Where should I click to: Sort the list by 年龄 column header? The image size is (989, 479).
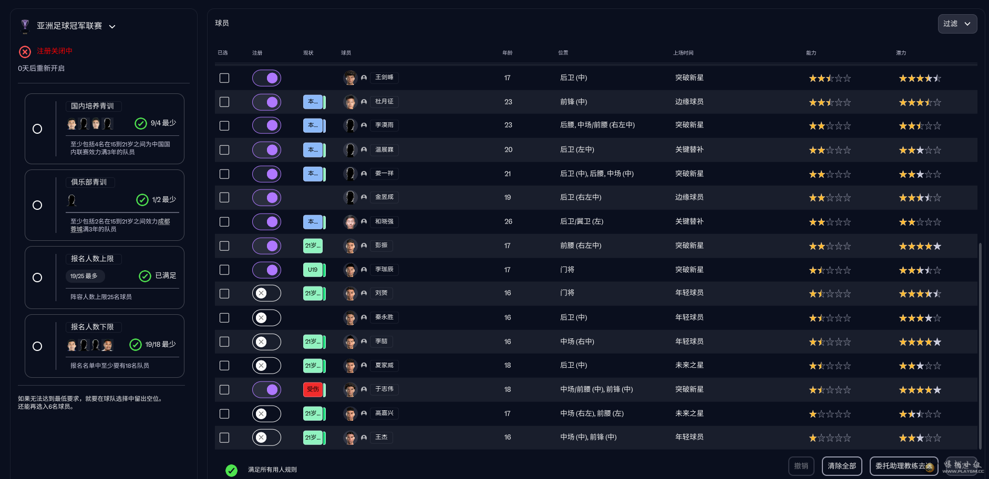507,53
